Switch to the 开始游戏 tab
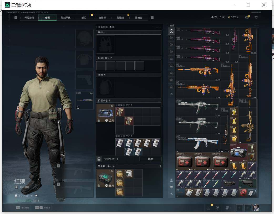 point(29,18)
